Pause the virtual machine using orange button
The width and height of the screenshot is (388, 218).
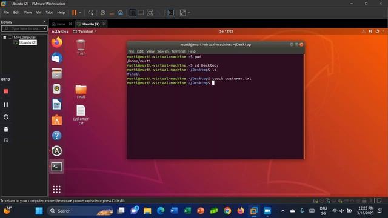point(74,12)
